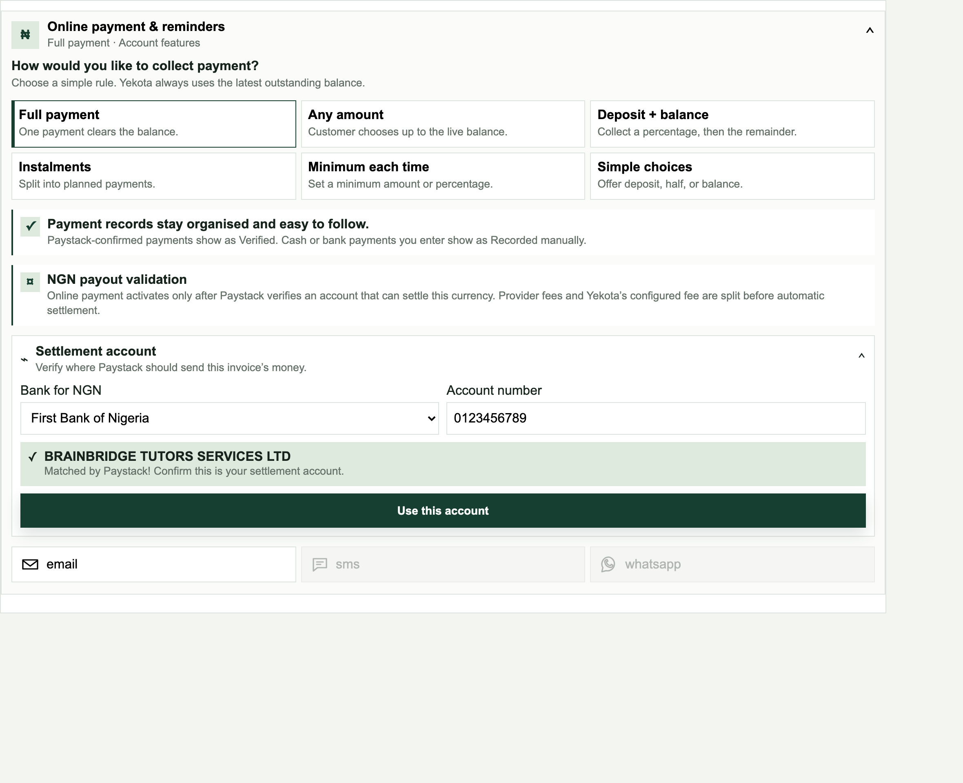
Task: Click the NGN payout validation icon
Action: tap(30, 282)
